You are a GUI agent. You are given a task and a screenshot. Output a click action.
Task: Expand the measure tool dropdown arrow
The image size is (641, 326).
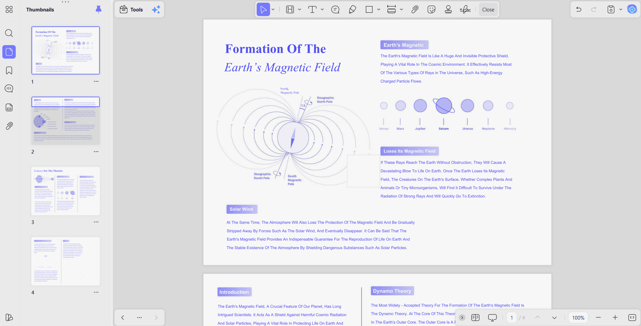tap(402, 9)
